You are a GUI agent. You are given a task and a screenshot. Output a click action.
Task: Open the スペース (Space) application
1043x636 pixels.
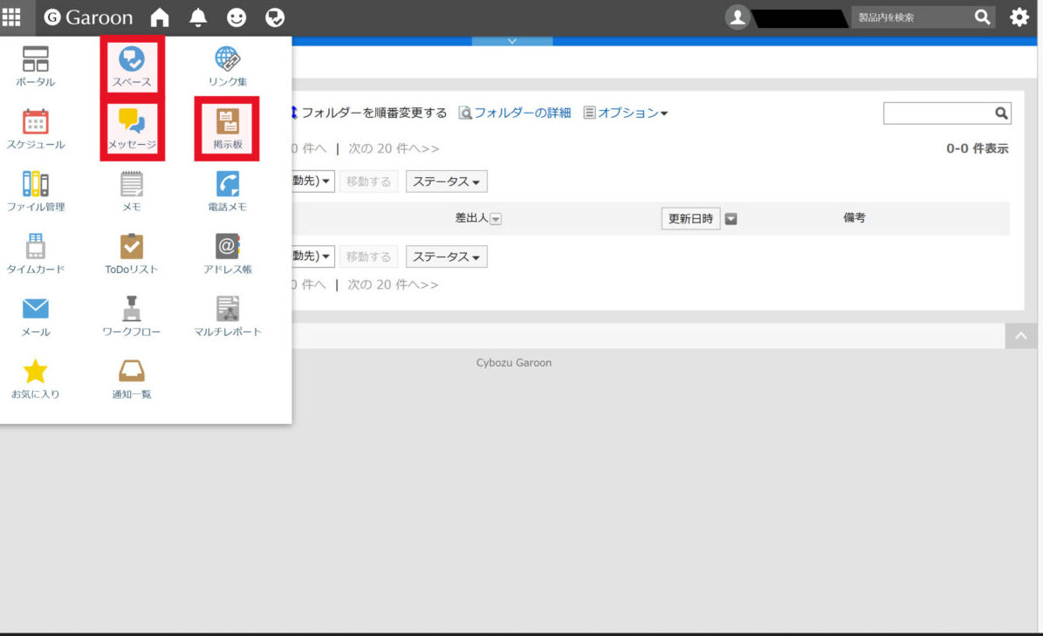(129, 65)
